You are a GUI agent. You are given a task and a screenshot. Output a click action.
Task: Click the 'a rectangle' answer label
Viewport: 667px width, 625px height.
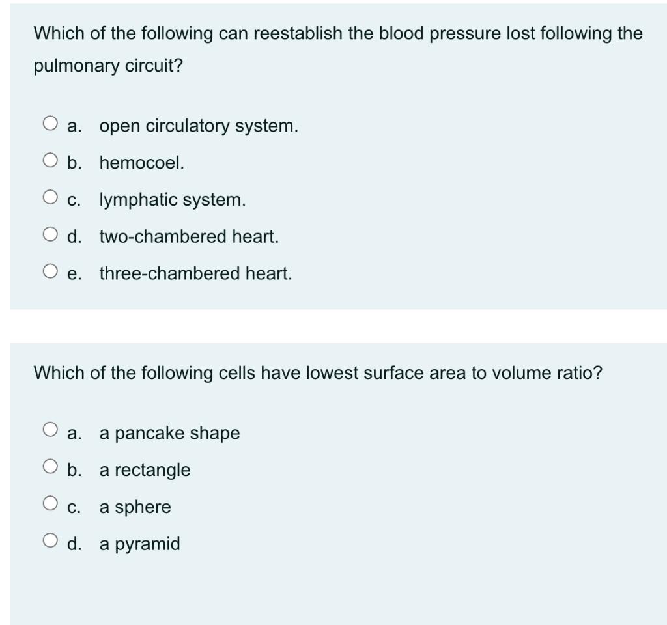(x=145, y=470)
